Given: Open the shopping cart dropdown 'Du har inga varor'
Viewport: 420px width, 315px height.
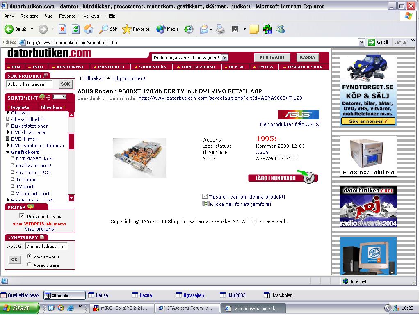Looking at the screenshot, I should 224,57.
